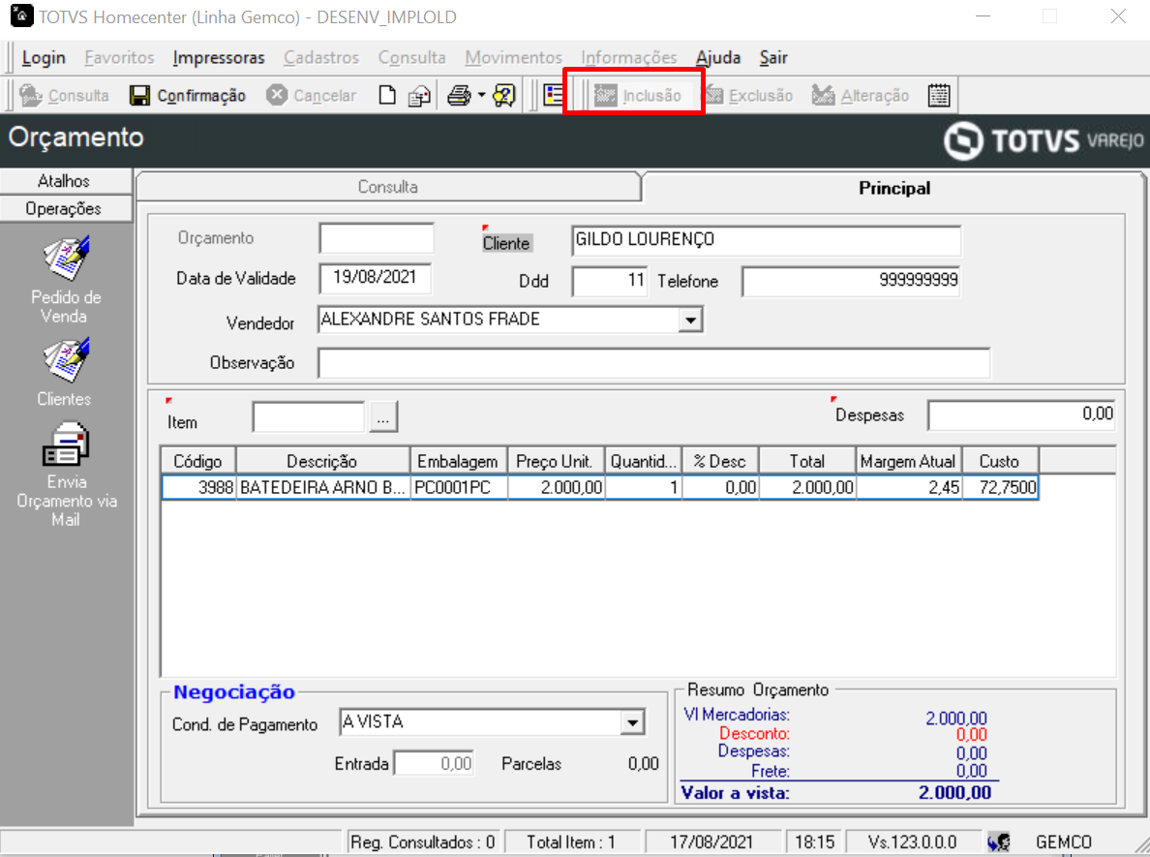Open the Login menu
Screen dimensions: 1150x857
coord(44,57)
